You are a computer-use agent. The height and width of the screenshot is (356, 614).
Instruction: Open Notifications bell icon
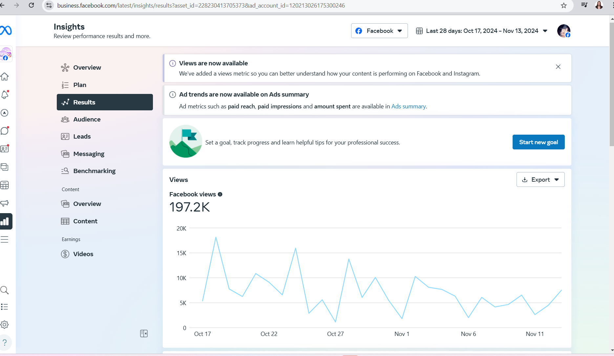coord(5,95)
